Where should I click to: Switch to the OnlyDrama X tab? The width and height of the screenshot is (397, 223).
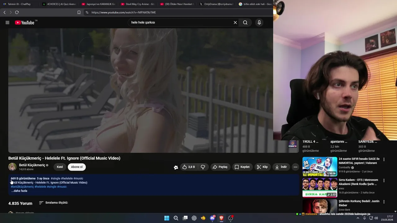coord(216,4)
